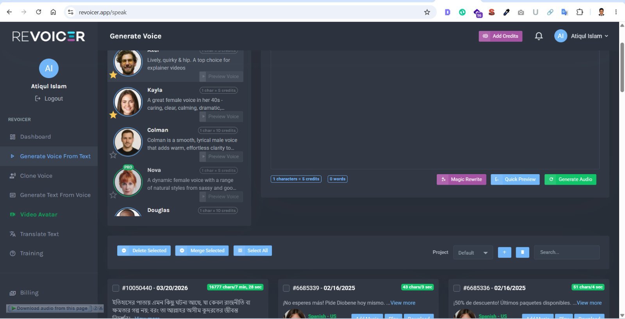Click Quick Preview button

[x=515, y=179]
